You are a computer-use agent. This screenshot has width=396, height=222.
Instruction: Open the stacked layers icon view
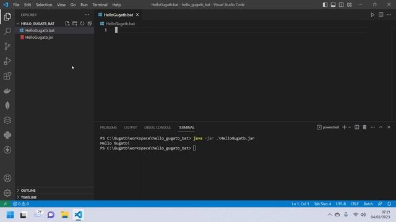click(7, 120)
